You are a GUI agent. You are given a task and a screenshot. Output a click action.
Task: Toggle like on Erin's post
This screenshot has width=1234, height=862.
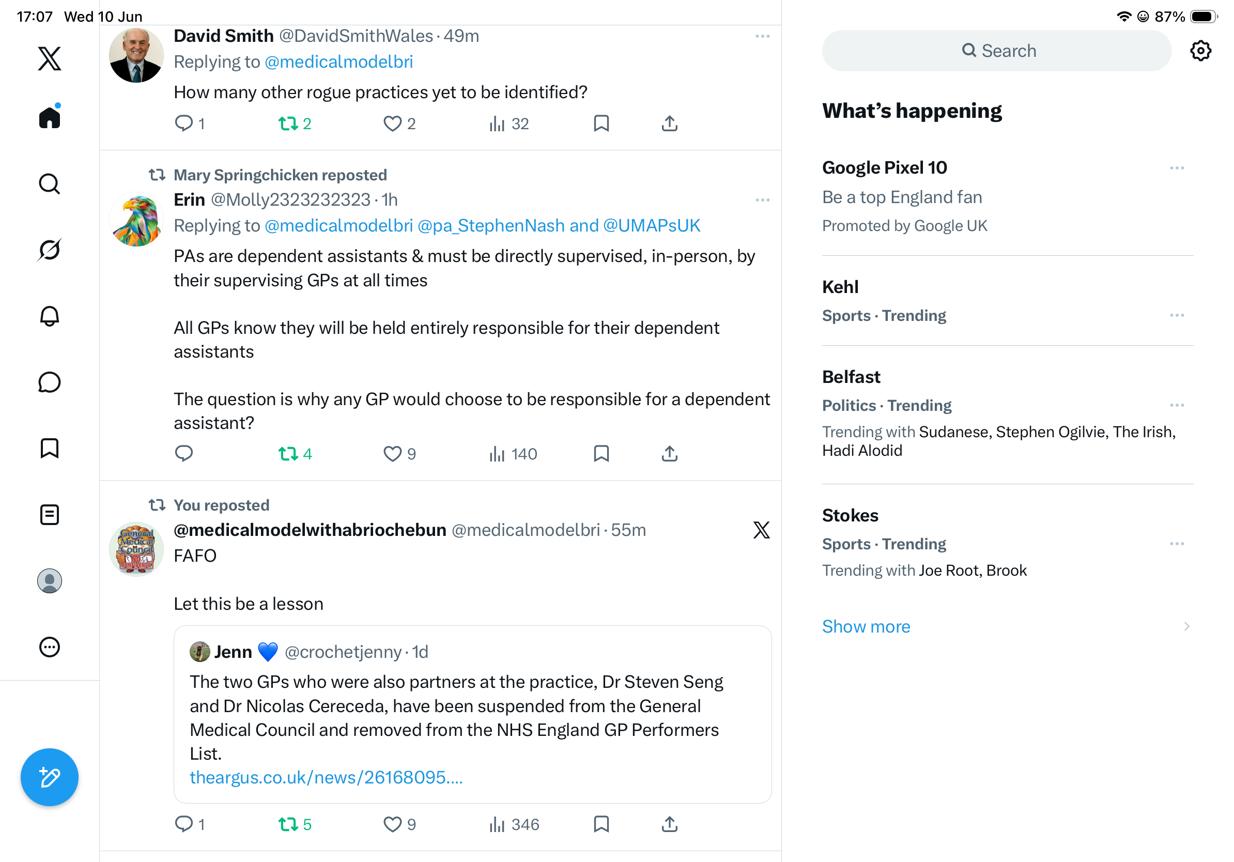click(x=400, y=454)
